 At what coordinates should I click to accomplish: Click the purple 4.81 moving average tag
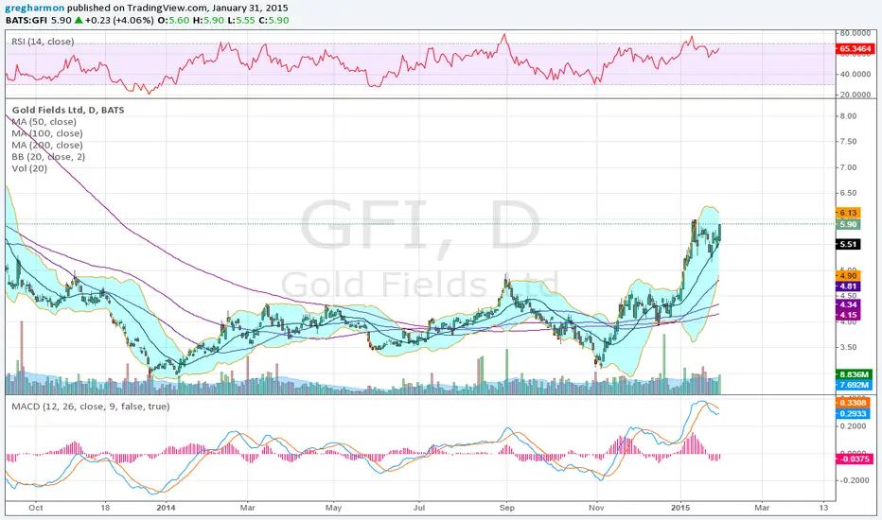click(x=848, y=286)
